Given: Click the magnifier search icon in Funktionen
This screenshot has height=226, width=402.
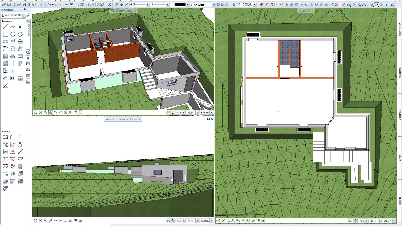Looking at the screenshot, I should 28,15.
